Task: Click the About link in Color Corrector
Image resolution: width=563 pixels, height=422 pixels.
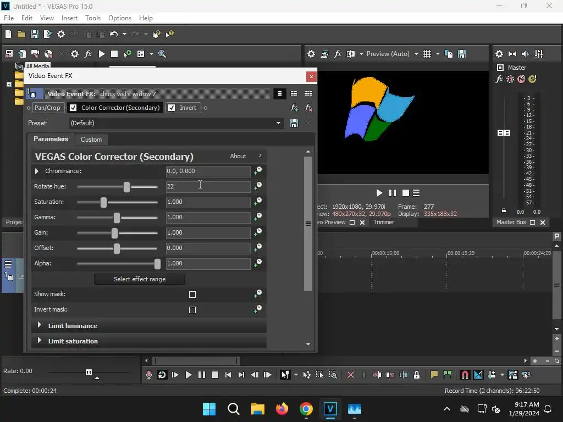Action: pyautogui.click(x=238, y=156)
